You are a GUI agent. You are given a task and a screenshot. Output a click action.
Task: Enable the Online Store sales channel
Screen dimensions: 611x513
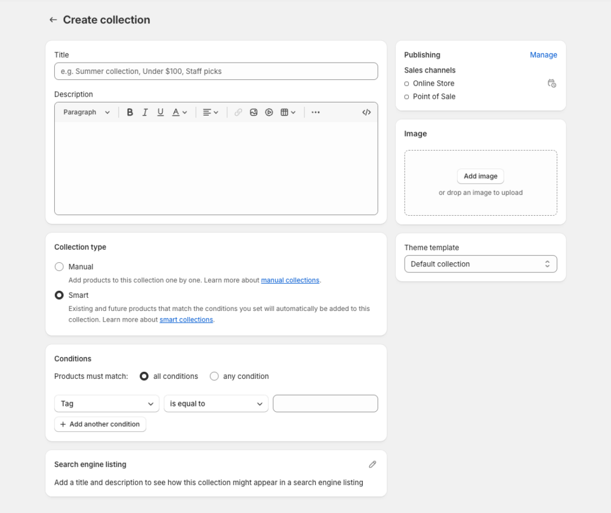pyautogui.click(x=407, y=83)
